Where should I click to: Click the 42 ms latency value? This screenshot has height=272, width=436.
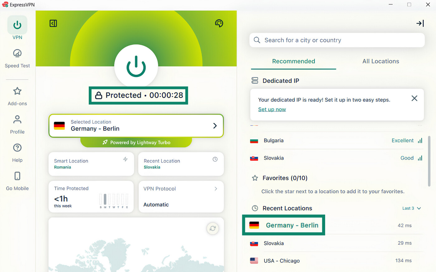pos(405,225)
